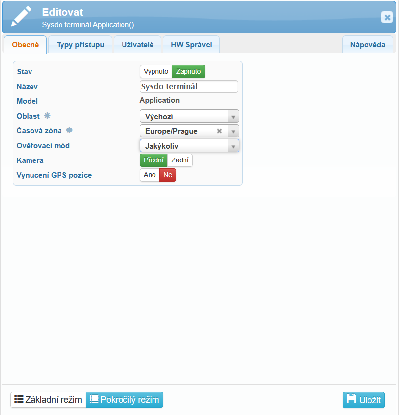Click the Uložit save button

coord(364,400)
